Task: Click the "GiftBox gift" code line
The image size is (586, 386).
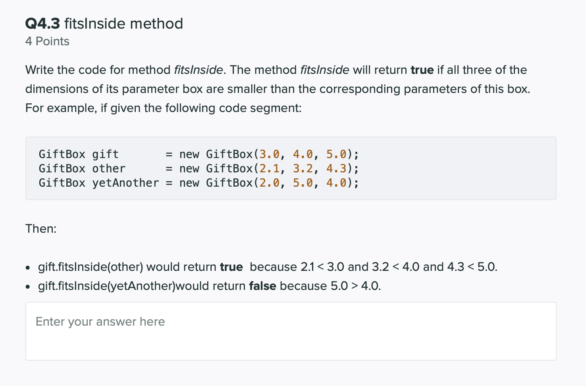Action: click(199, 154)
